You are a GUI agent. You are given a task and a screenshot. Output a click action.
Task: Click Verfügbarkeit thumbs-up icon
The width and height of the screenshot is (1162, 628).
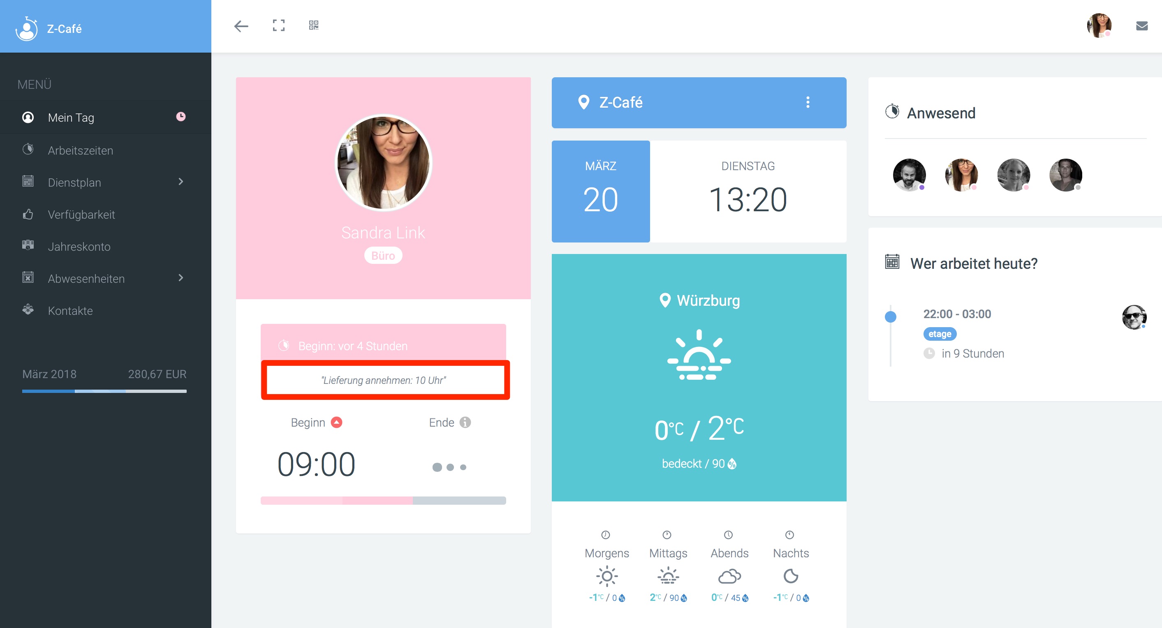point(28,214)
